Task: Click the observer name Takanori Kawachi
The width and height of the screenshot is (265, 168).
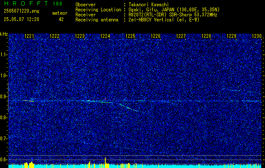Action: click(149, 5)
